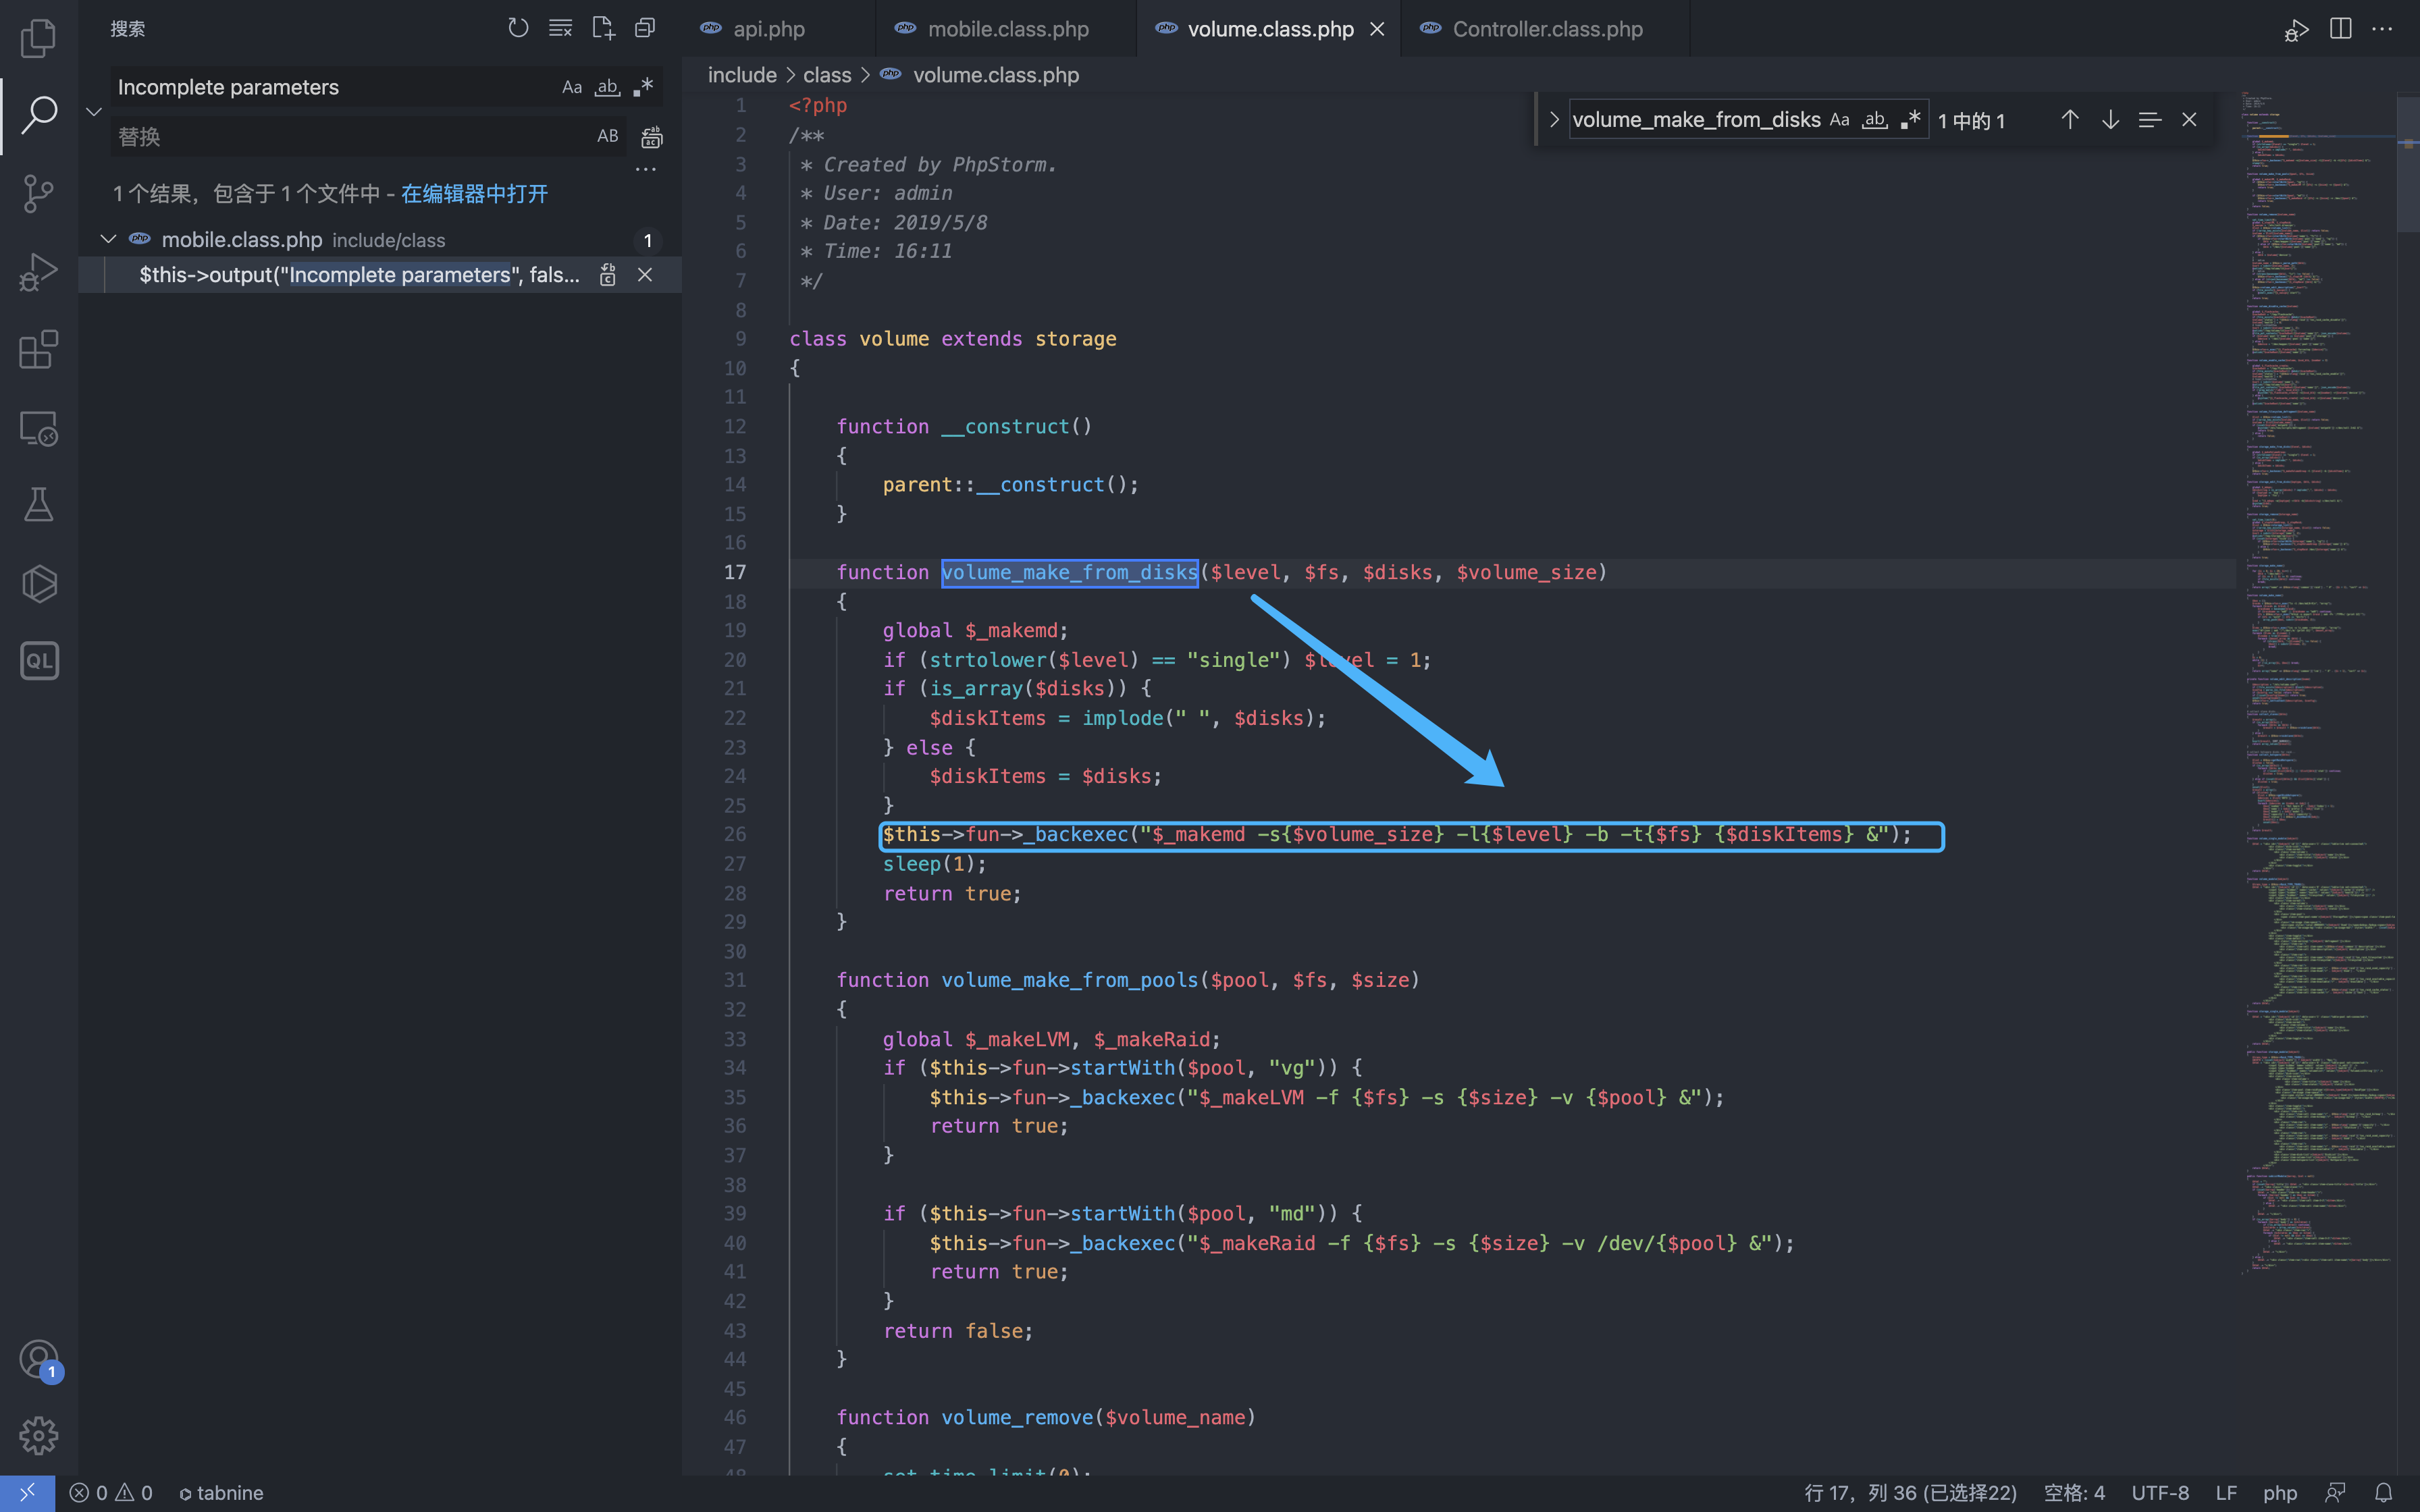Viewport: 2420px width, 1512px height.
Task: Open the Explorer view in activity bar
Action: tap(38, 38)
